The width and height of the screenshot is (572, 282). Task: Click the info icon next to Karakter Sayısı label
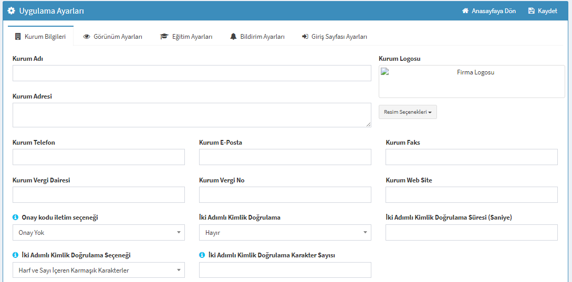pyautogui.click(x=202, y=255)
